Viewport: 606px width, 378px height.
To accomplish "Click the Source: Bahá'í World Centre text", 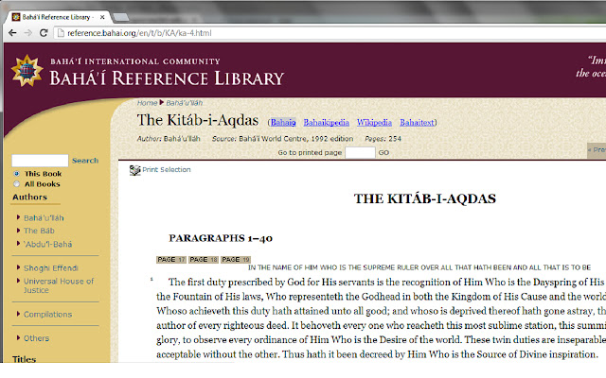I will tap(282, 139).
